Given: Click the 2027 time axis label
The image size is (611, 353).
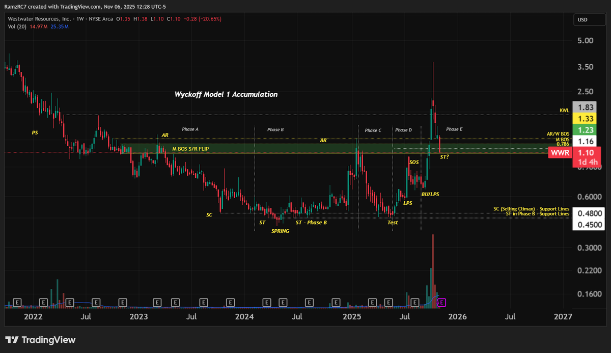Looking at the screenshot, I should (x=563, y=317).
